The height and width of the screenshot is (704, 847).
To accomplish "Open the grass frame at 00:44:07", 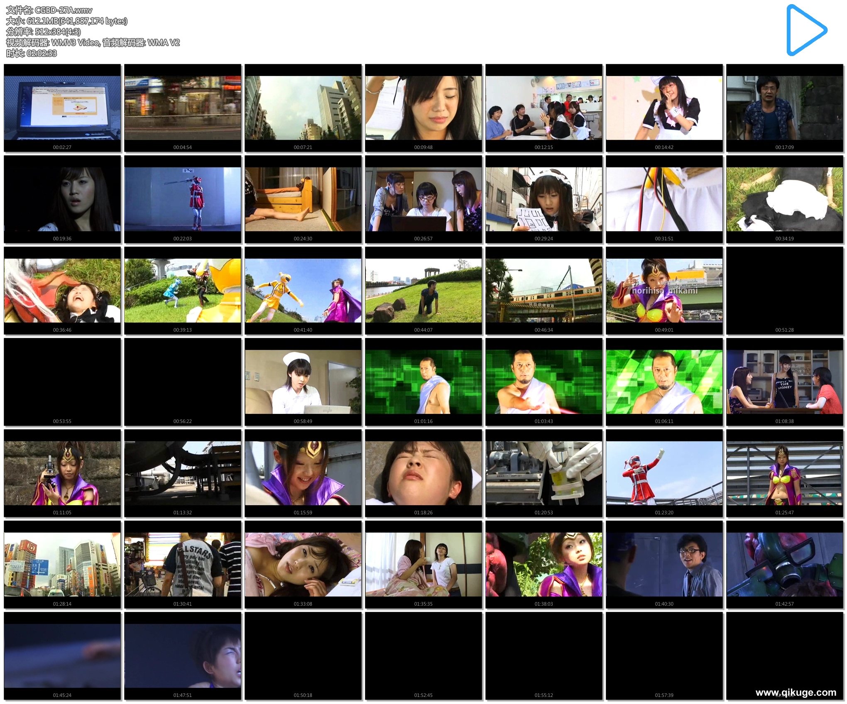I will coord(423,291).
